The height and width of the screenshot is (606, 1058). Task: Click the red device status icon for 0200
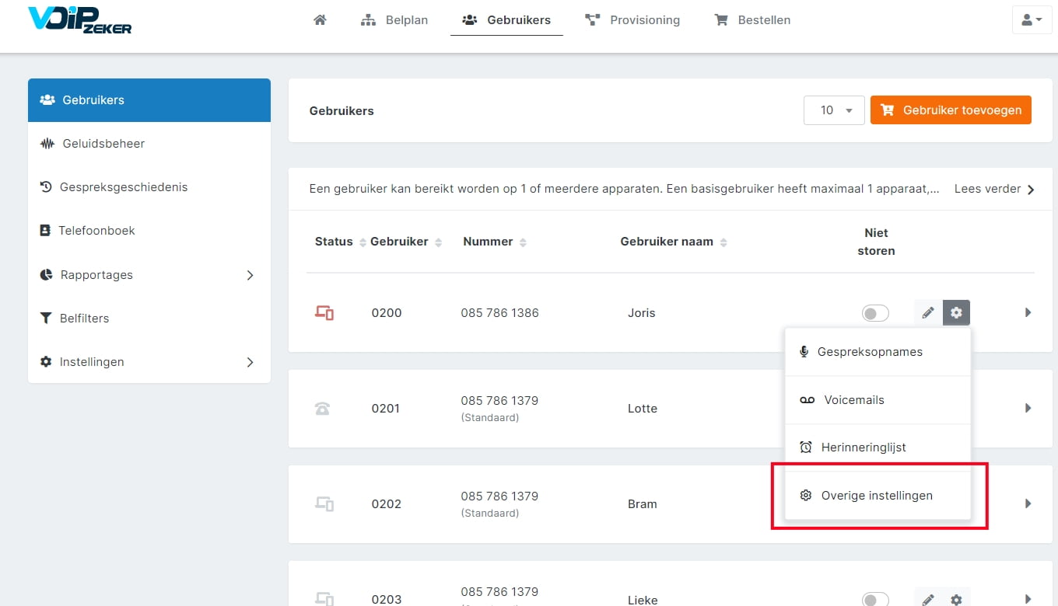[324, 313]
